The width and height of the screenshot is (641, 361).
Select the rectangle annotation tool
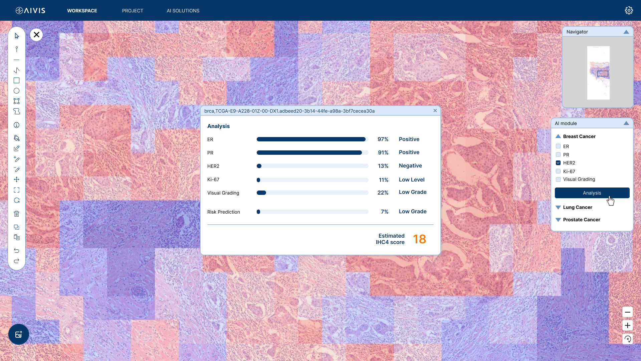16,81
